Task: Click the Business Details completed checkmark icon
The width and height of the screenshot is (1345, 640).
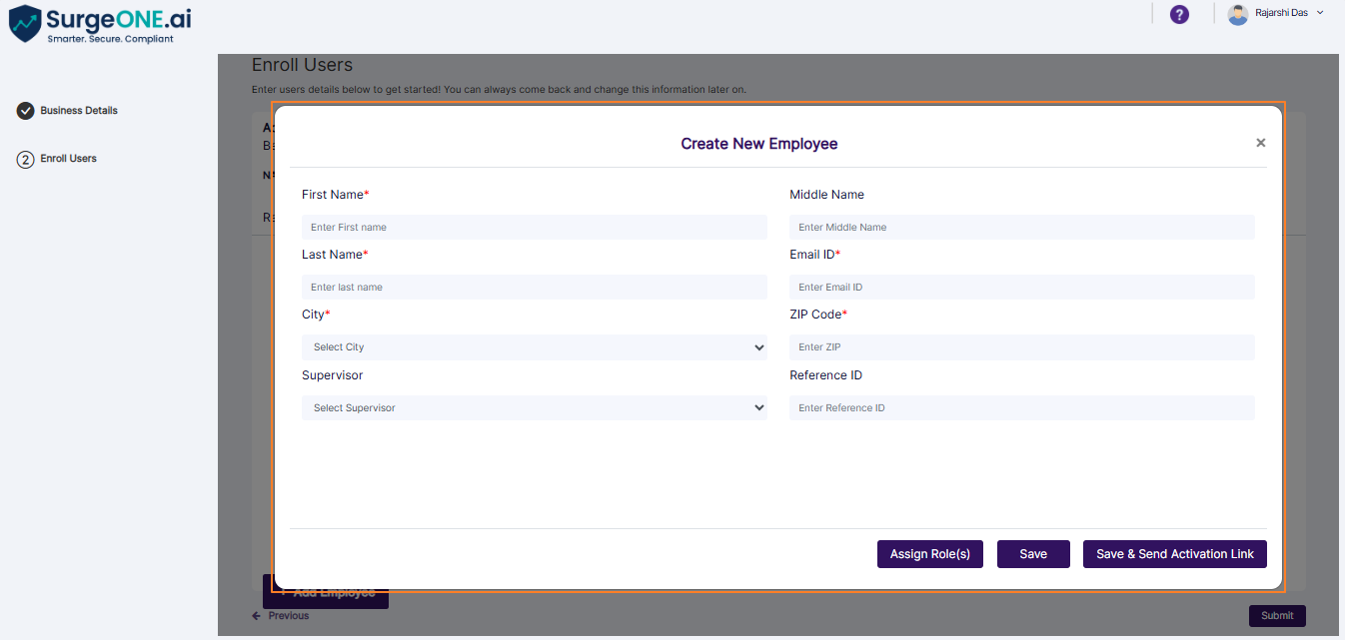Action: (25, 110)
